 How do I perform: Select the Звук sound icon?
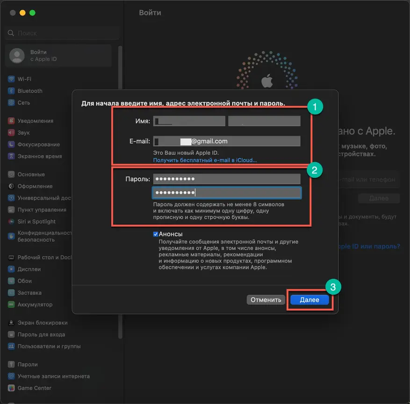click(x=11, y=133)
